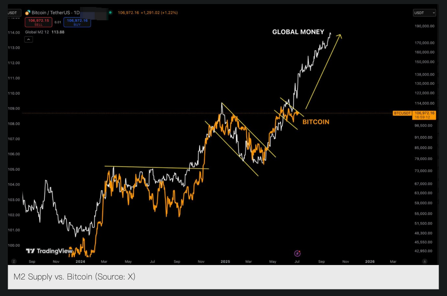Viewport: 447px width, 296px height.
Task: Click the Bitcoin symbol logo icon
Action: [28, 12]
